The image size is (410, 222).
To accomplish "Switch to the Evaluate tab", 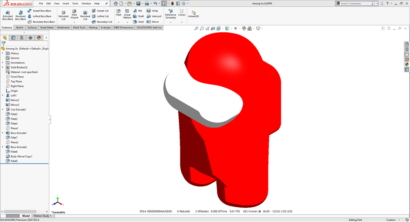I will click(x=106, y=27).
